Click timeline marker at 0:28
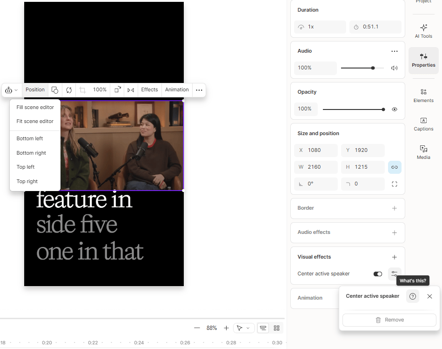The height and width of the screenshot is (349, 442). (231, 343)
